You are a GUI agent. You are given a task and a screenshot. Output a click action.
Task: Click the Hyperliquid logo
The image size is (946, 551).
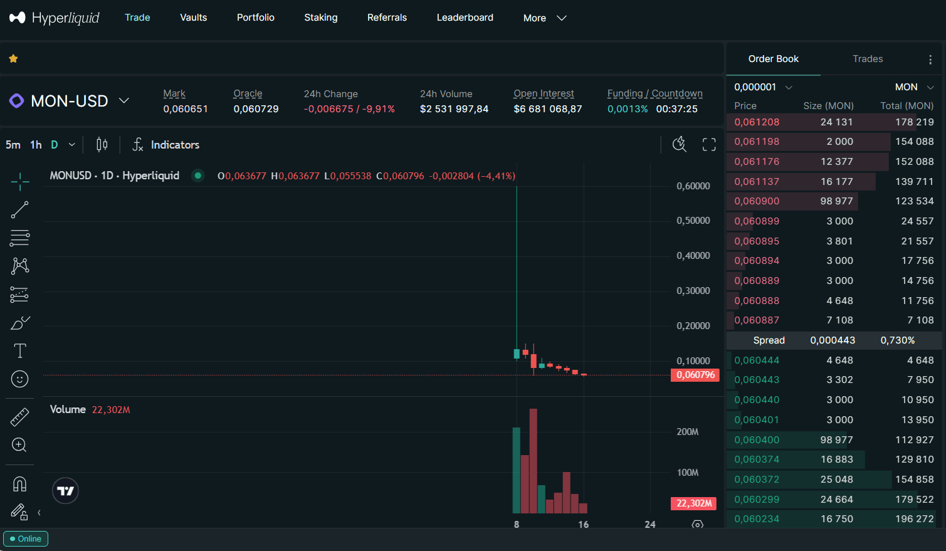click(x=55, y=18)
